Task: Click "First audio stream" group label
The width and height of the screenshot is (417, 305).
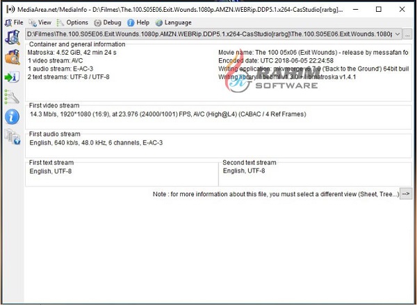Action: pyautogui.click(x=54, y=134)
